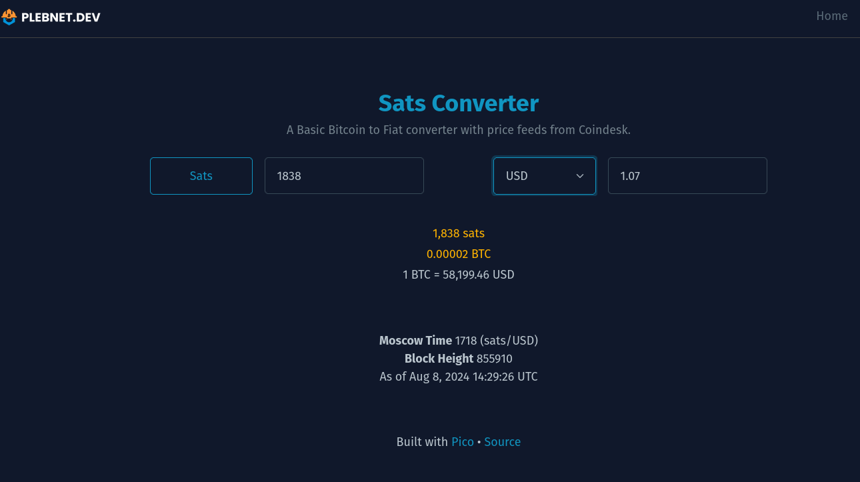This screenshot has height=482, width=860.
Task: Click the Coindesk converter description subtitle
Action: [x=459, y=130]
